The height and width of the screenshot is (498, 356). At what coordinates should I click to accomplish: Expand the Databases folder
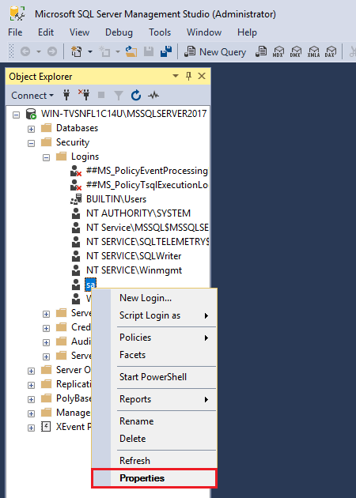click(31, 129)
